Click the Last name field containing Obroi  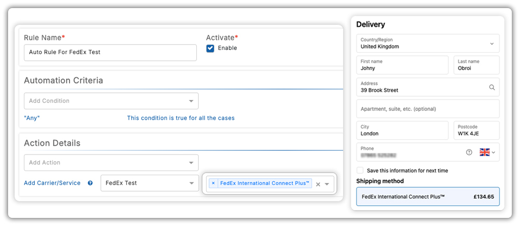[x=476, y=65]
